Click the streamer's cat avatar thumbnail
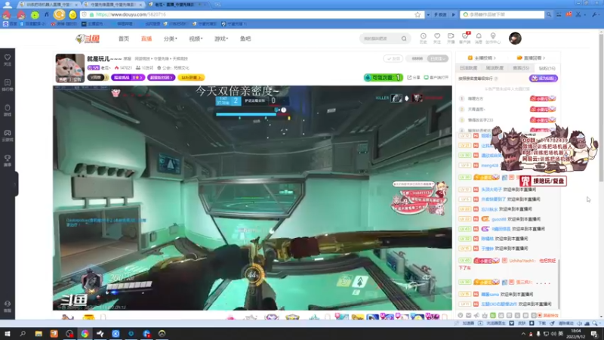The height and width of the screenshot is (340, 604). coord(69,68)
